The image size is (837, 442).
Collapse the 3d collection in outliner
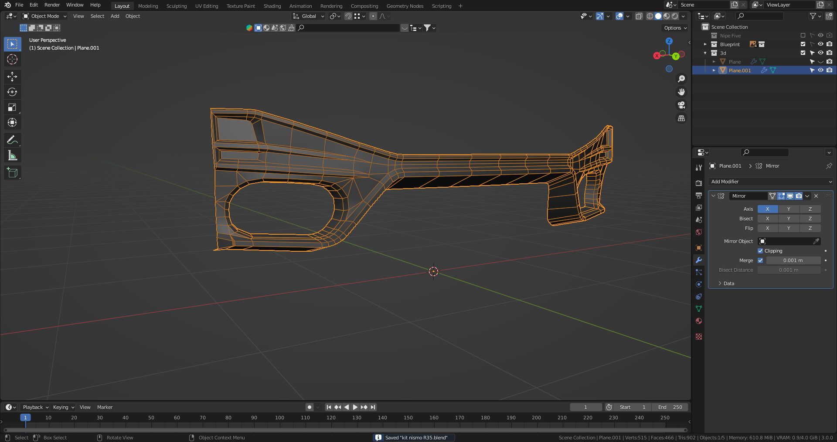coord(705,53)
